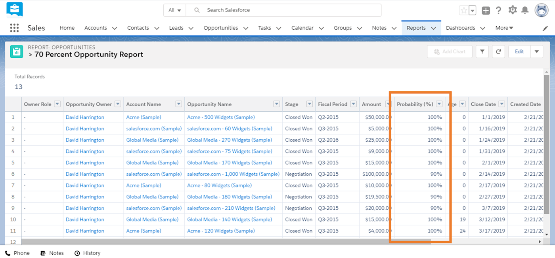Click the global actions plus icon

[x=486, y=11]
